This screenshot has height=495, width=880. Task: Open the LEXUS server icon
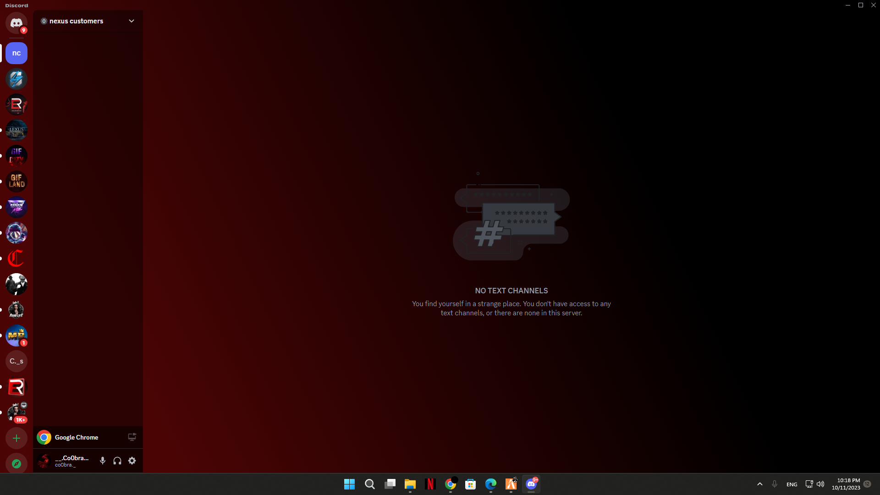pos(16,130)
